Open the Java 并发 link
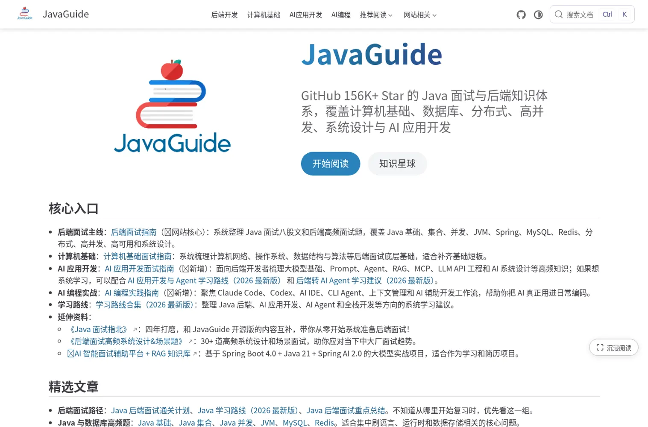This screenshot has width=648, height=427. [x=236, y=423]
